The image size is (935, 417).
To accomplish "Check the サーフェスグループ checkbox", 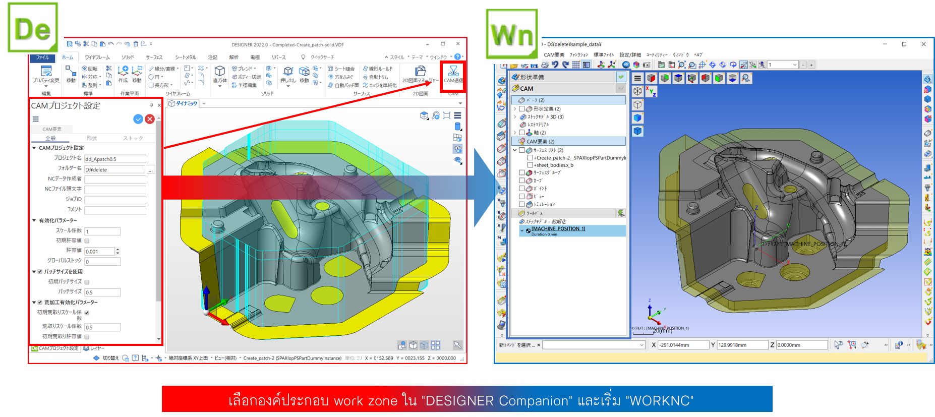I will (522, 172).
